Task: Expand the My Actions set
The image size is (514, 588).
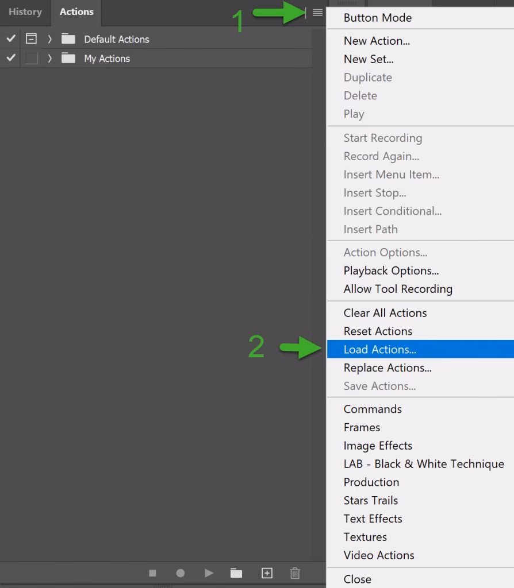Action: pyautogui.click(x=49, y=58)
